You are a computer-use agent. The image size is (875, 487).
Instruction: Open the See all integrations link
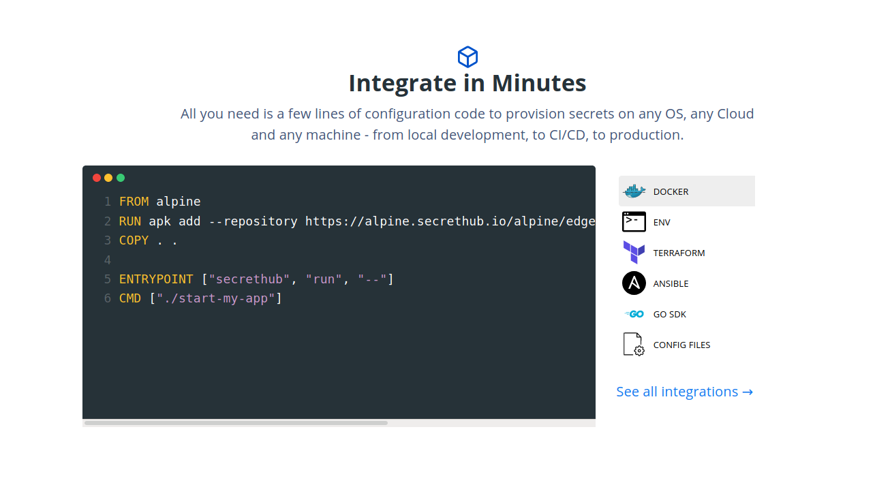click(684, 392)
